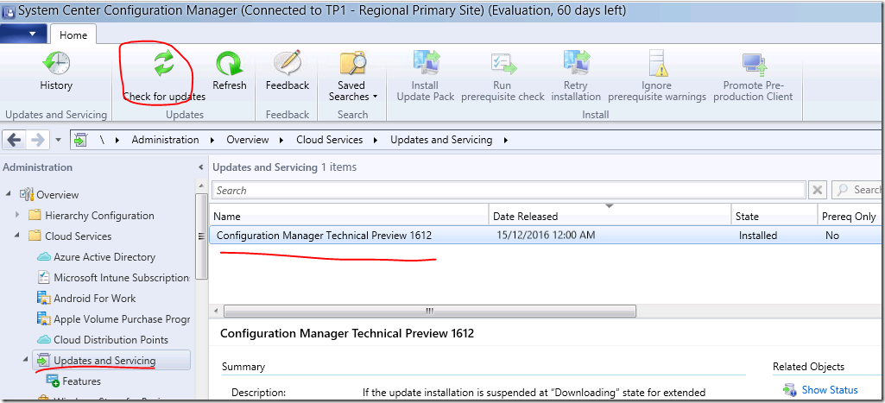Click Check for updates
Viewport: 885px width, 403px height.
coord(164,75)
